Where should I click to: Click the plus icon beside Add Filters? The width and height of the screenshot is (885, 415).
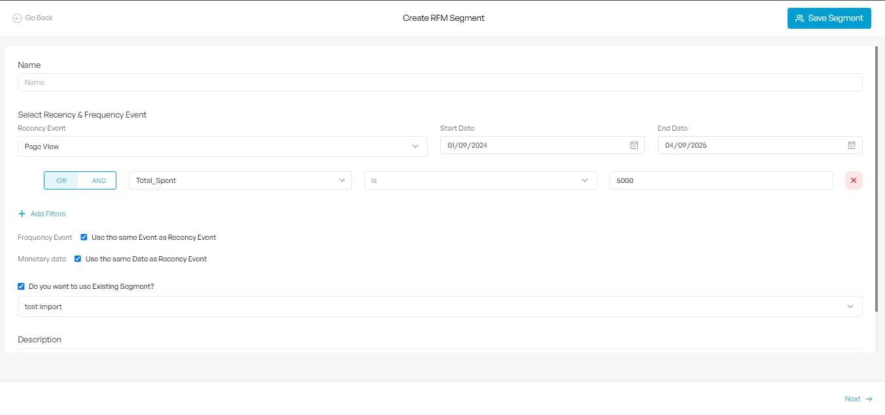[23, 214]
